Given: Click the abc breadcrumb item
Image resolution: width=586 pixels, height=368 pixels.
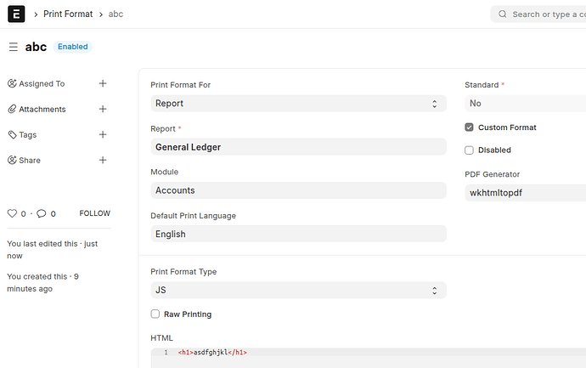Looking at the screenshot, I should [116, 14].
